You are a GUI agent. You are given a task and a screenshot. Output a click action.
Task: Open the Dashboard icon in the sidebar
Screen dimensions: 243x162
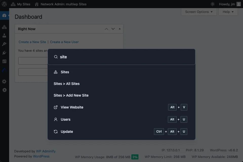click(x=4, y=15)
